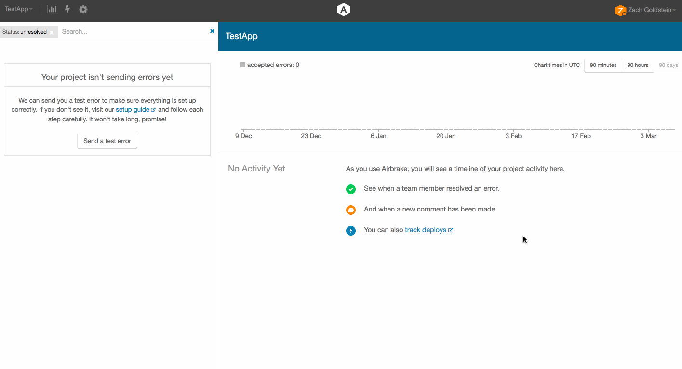Open the track deploys link
The height and width of the screenshot is (369, 682).
pos(429,230)
